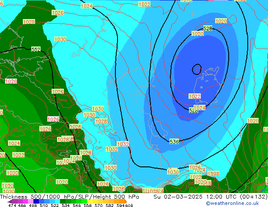
Task: Click the legend value 582
Action: tap(109, 205)
